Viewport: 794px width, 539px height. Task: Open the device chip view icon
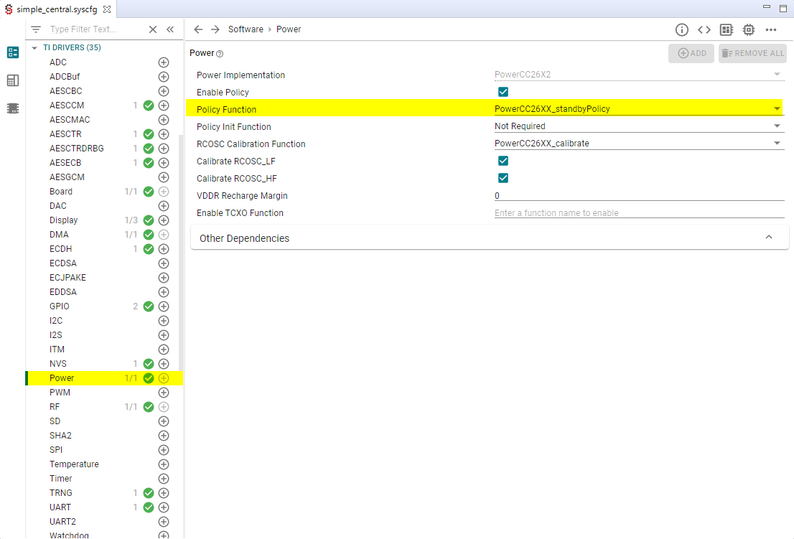749,29
